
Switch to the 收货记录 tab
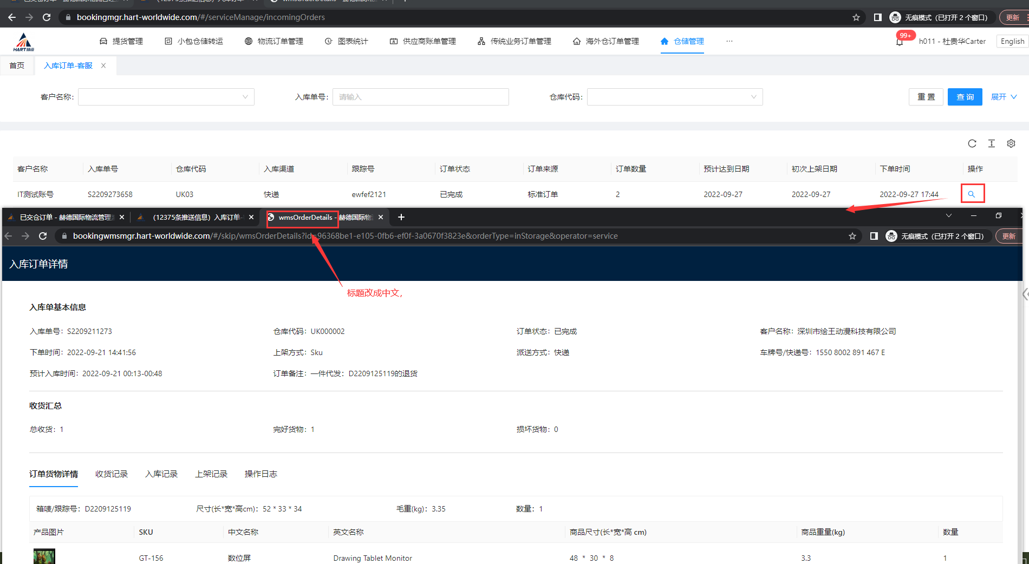point(112,474)
